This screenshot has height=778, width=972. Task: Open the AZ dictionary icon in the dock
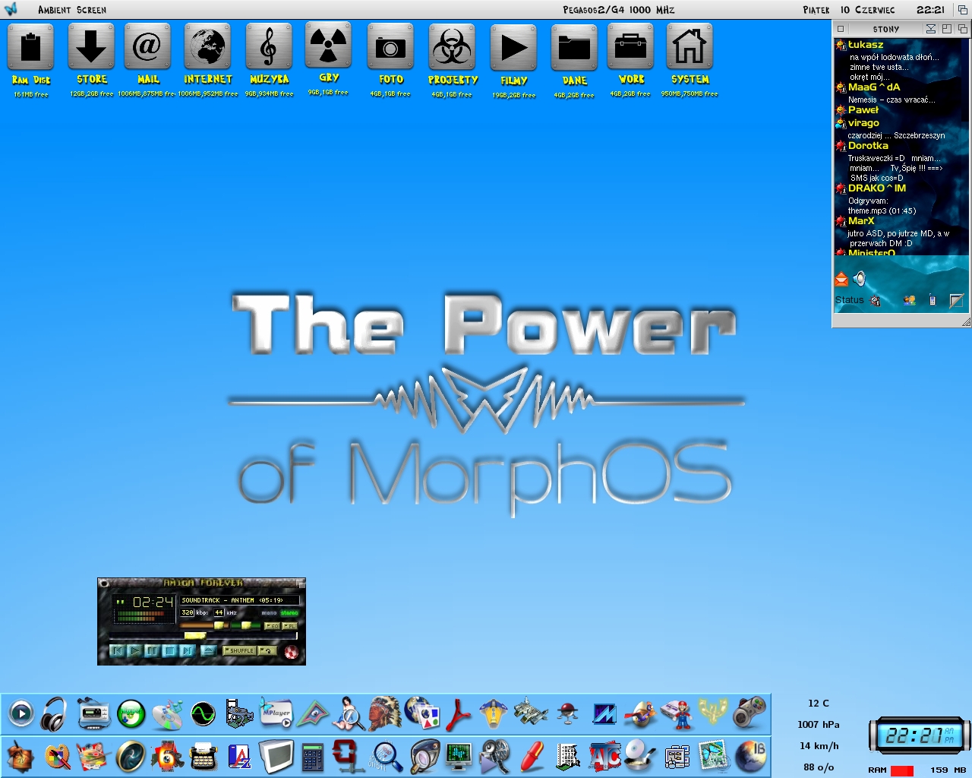click(239, 757)
